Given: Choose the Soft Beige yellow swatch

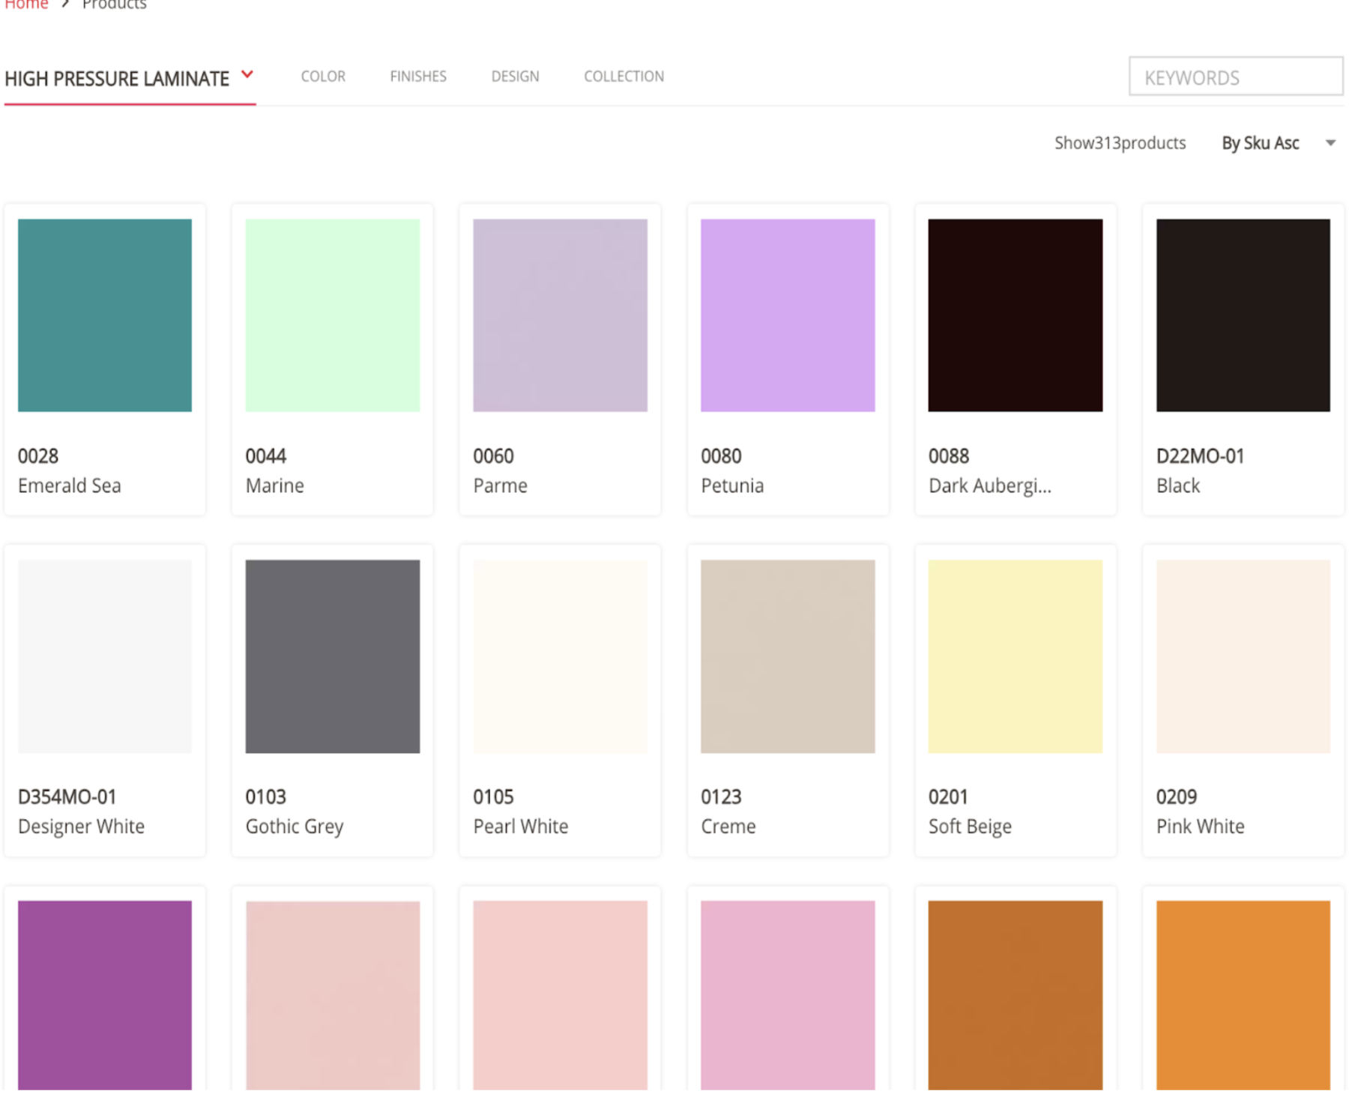Looking at the screenshot, I should [x=1015, y=656].
